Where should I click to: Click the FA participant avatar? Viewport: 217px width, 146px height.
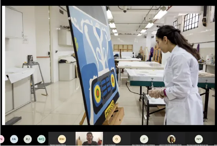[14, 139]
